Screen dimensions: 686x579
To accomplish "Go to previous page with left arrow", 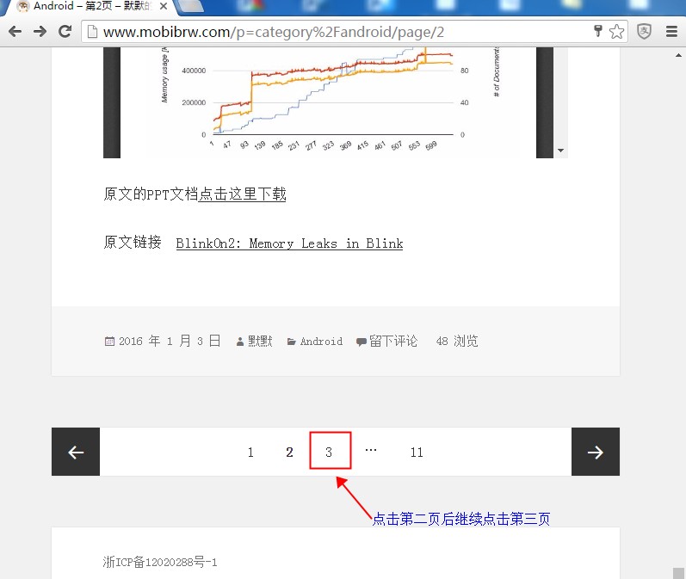I will pos(76,452).
